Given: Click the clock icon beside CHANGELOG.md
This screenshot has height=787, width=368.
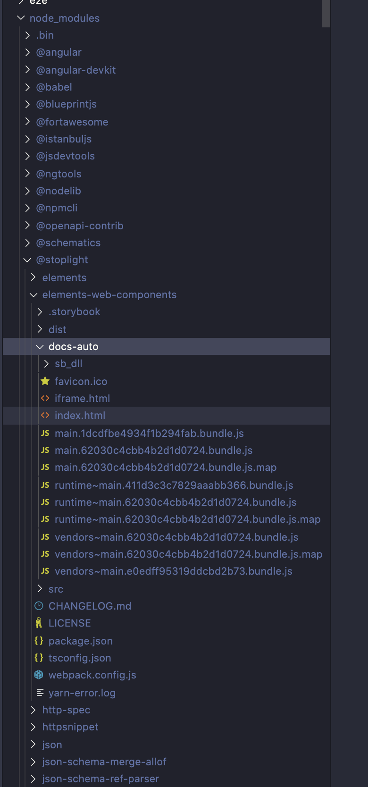Looking at the screenshot, I should 38,606.
